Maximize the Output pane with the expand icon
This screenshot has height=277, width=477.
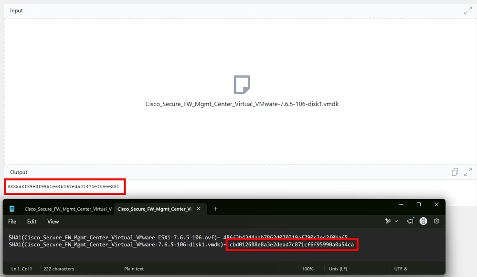[468, 172]
